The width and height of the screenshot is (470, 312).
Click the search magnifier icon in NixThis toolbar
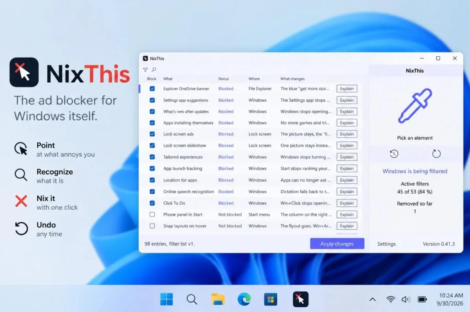pyautogui.click(x=154, y=69)
